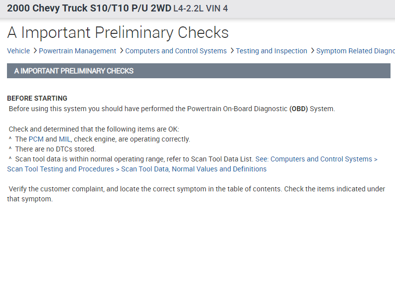Navigate to Testing and Inspection breadcrumb
Image resolution: width=395 pixels, height=299 pixels.
pos(271,51)
